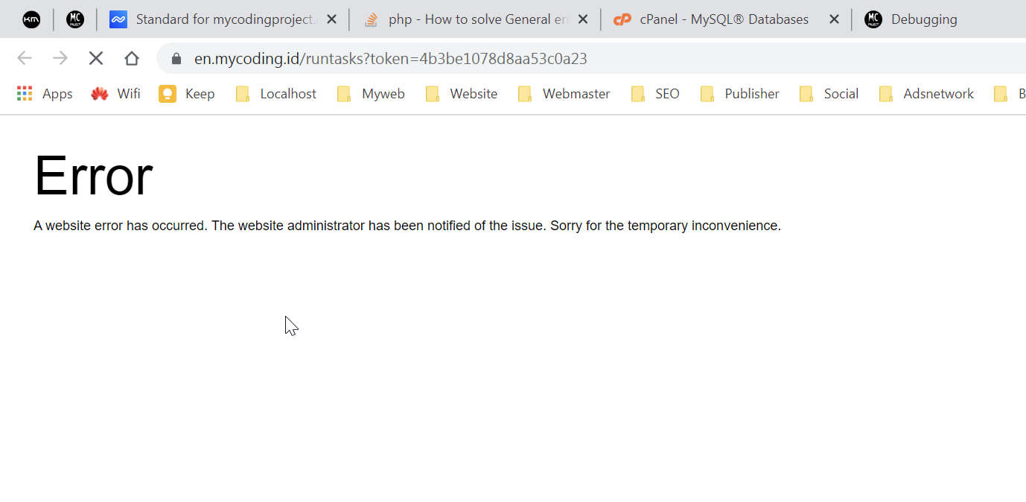Expand the Website bookmark folder
Viewport: 1026px width, 502px height.
[x=462, y=94]
